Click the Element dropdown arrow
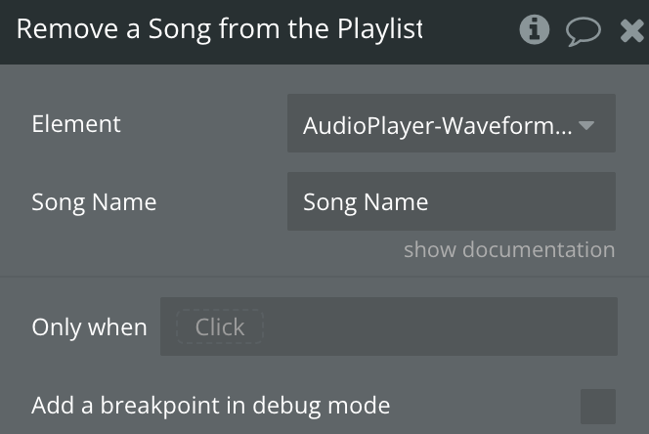Image resolution: width=649 pixels, height=434 pixels. click(587, 124)
